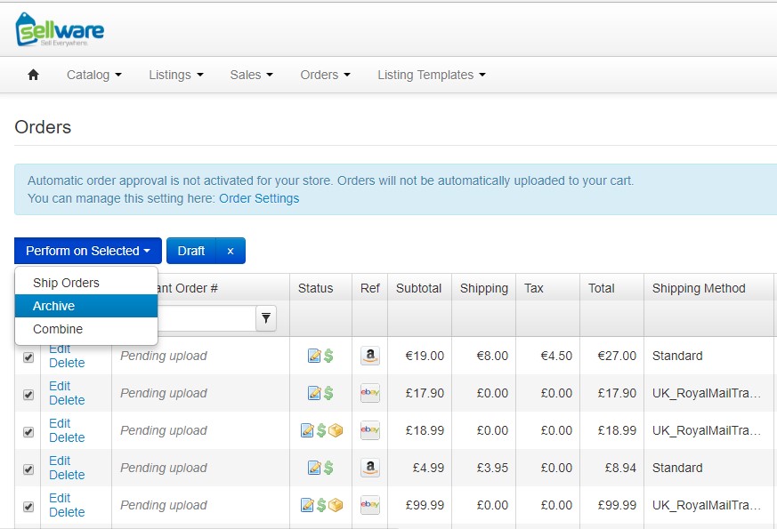Open the Orders dropdown menu
The width and height of the screenshot is (777, 529).
pyautogui.click(x=325, y=75)
